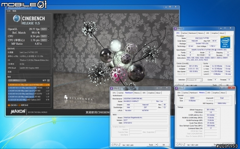Open Caches tab in the Memory window

point(185,93)
